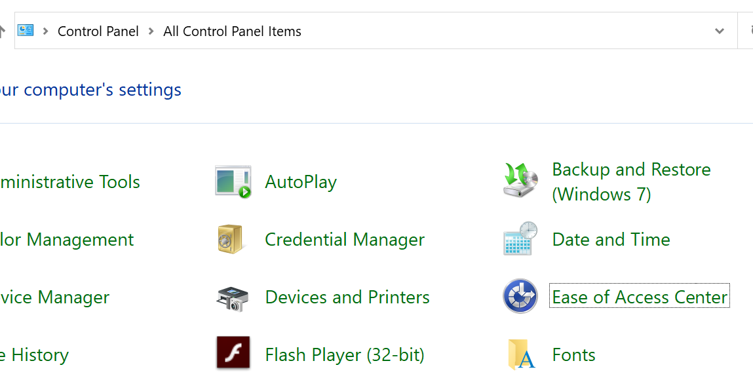Select the Control Panel breadcrumb
753x380 pixels.
(98, 31)
